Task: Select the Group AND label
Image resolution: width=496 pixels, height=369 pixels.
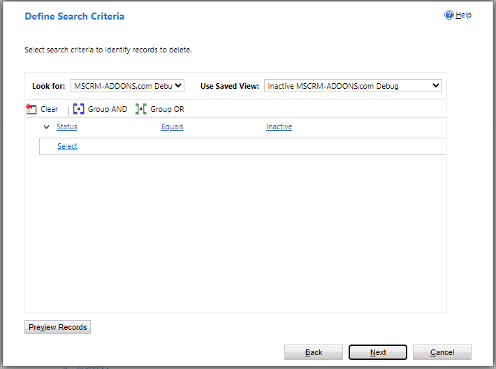Action: point(108,109)
